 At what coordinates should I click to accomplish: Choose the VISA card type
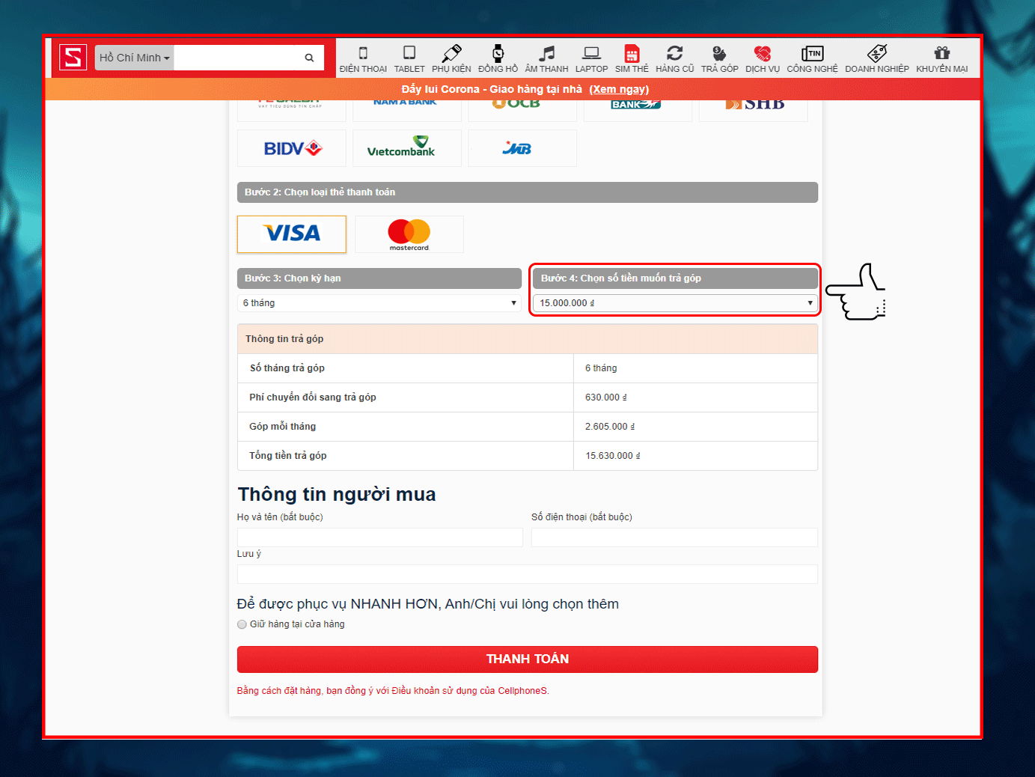point(292,234)
